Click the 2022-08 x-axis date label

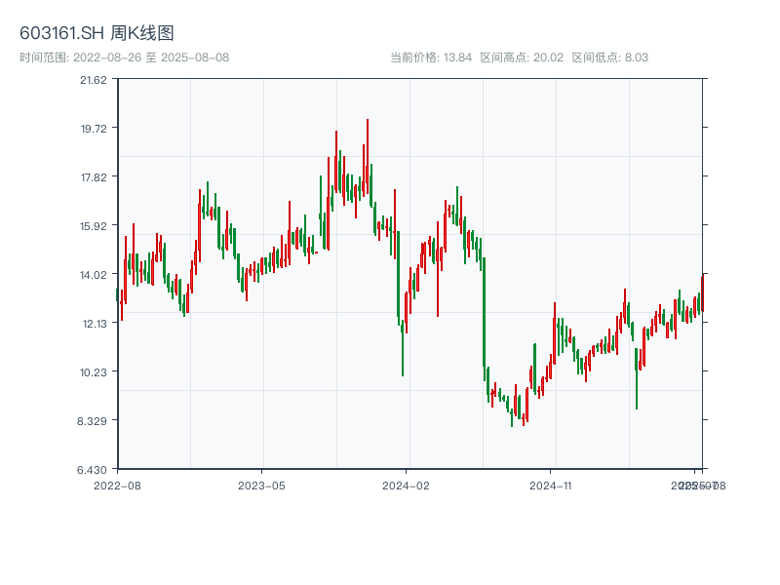click(x=117, y=485)
